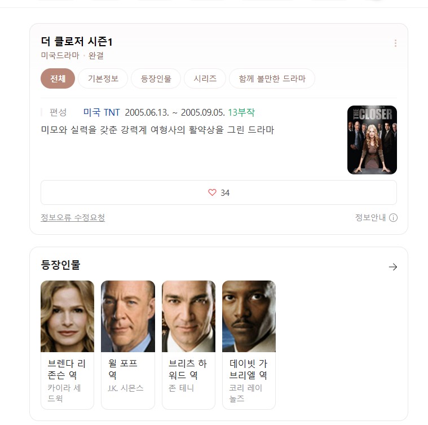The height and width of the screenshot is (425, 428).
Task: Switch to the 등장인물 tab
Action: 156,78
